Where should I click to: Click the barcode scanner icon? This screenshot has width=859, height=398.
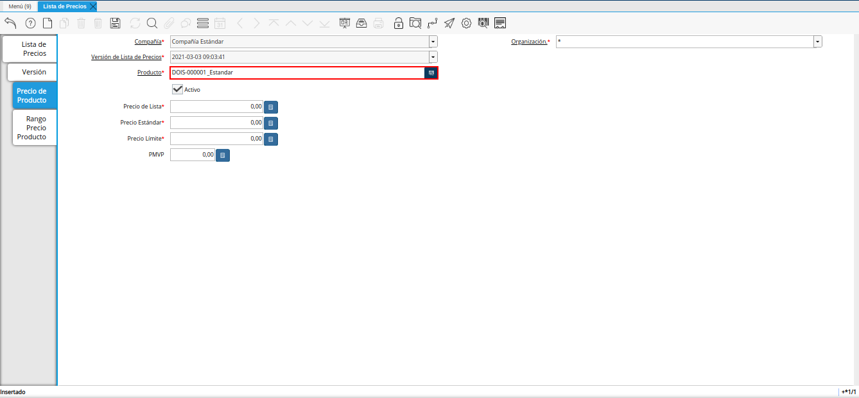click(x=483, y=23)
